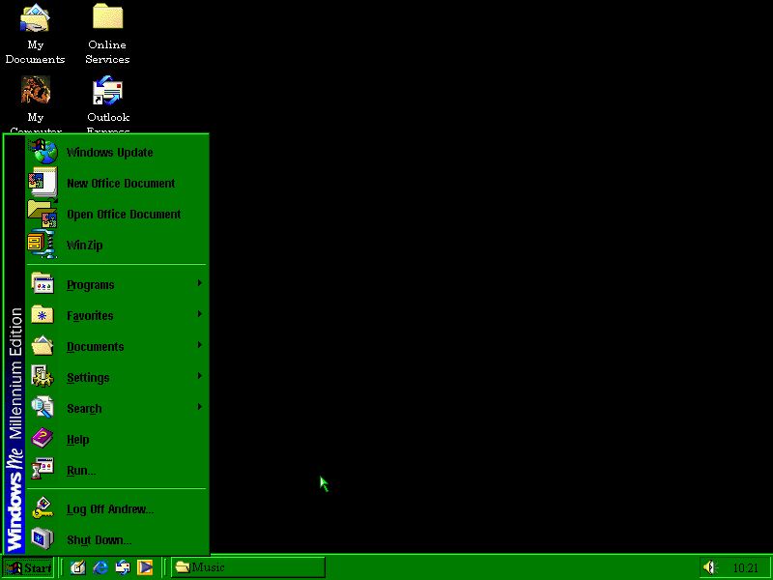Click Shut Down... menu entry
The height and width of the screenshot is (580, 773).
pos(99,540)
